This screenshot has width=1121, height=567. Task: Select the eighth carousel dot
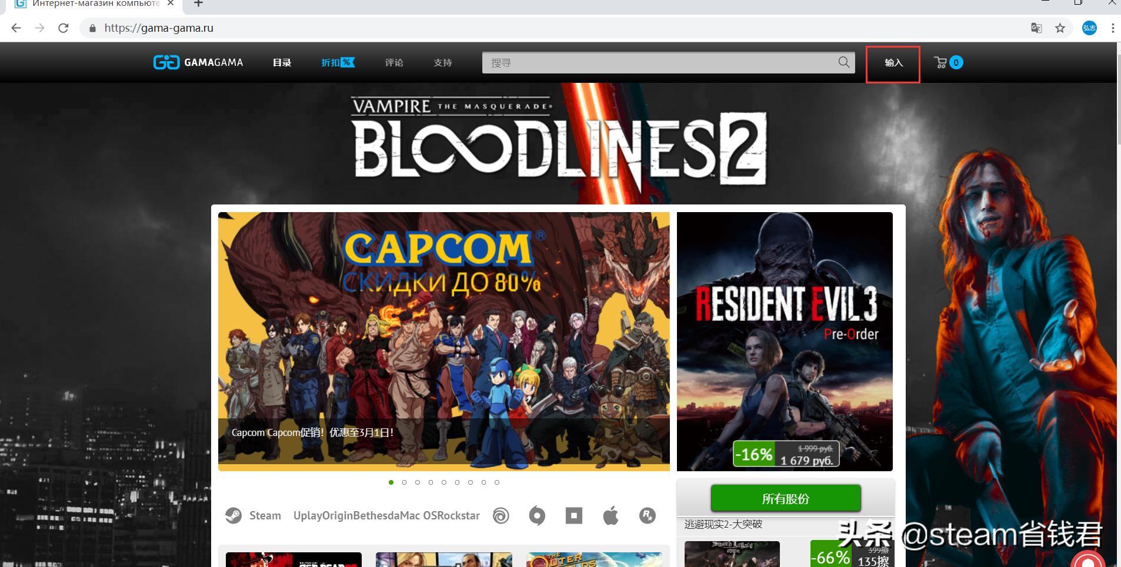pos(483,482)
